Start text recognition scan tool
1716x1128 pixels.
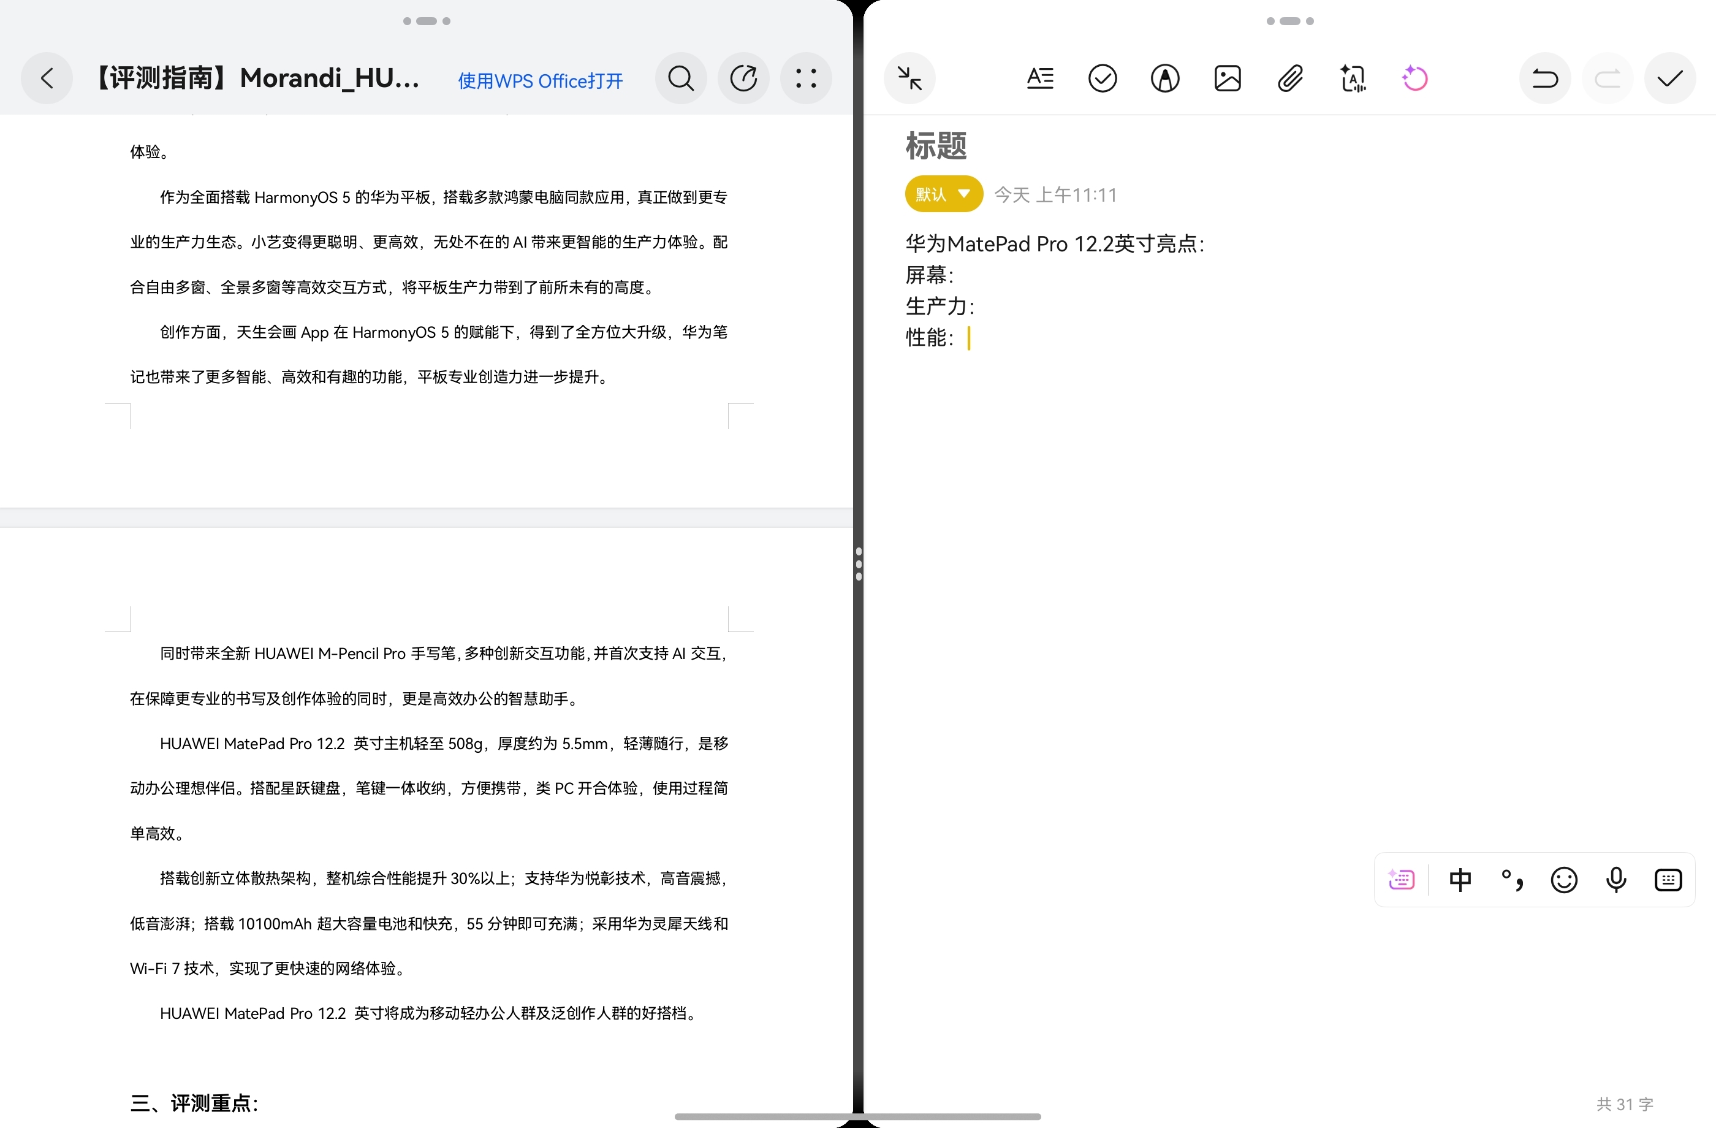1353,78
